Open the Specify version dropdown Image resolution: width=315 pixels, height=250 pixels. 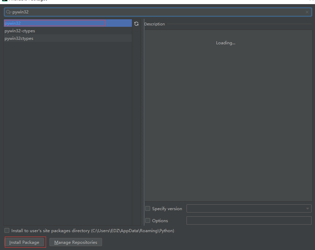pos(249,208)
